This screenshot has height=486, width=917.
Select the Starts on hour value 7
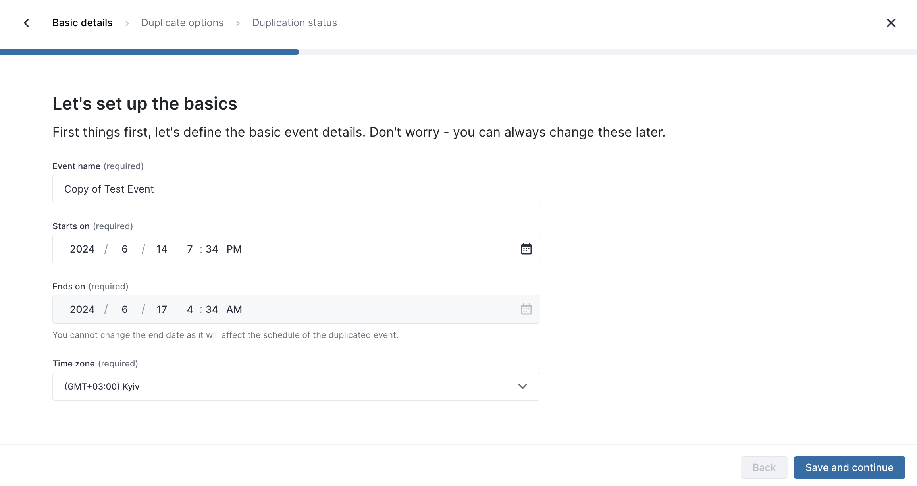(190, 249)
